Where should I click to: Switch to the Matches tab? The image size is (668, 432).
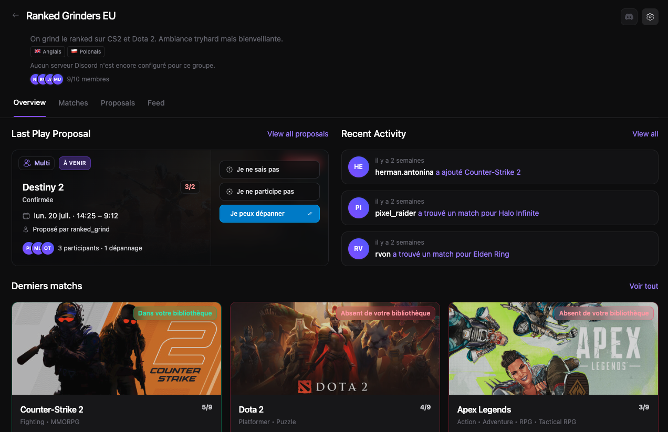(73, 103)
